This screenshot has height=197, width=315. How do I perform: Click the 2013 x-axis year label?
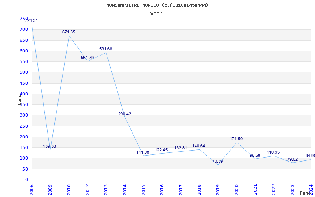(106, 190)
